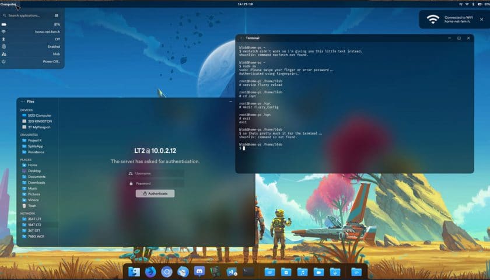Open the Computer menu in top bar

click(x=8, y=5)
